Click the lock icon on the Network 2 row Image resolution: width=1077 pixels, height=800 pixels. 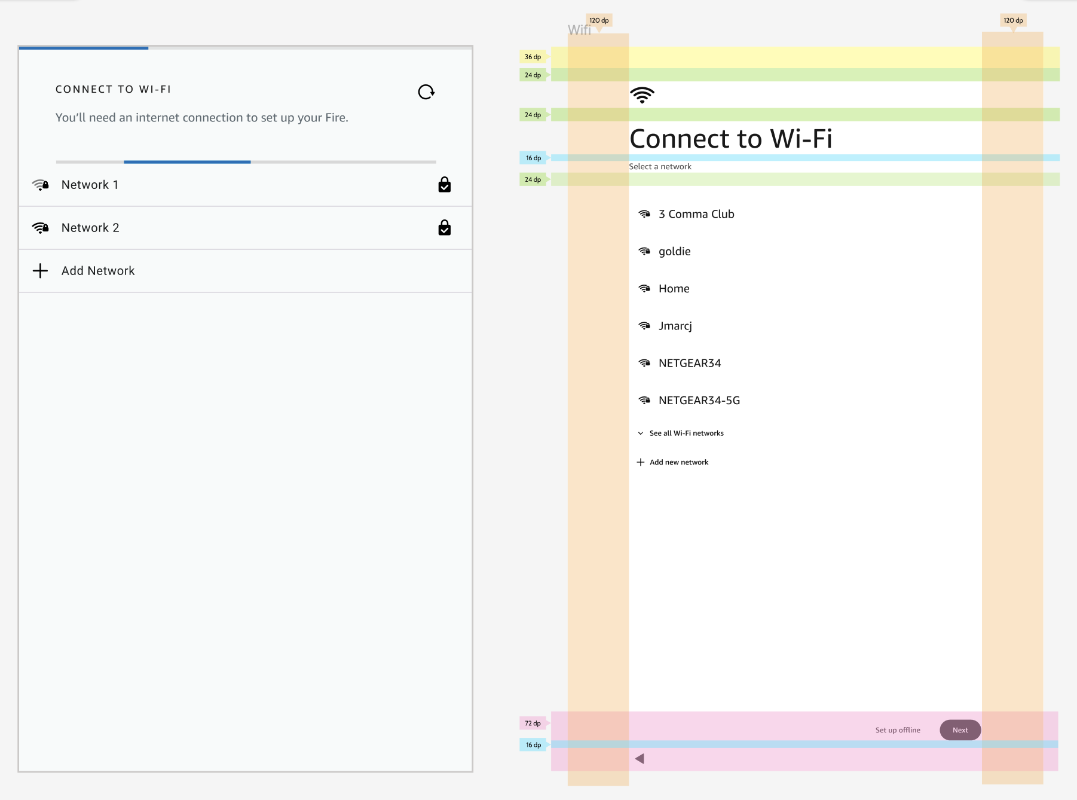(445, 228)
